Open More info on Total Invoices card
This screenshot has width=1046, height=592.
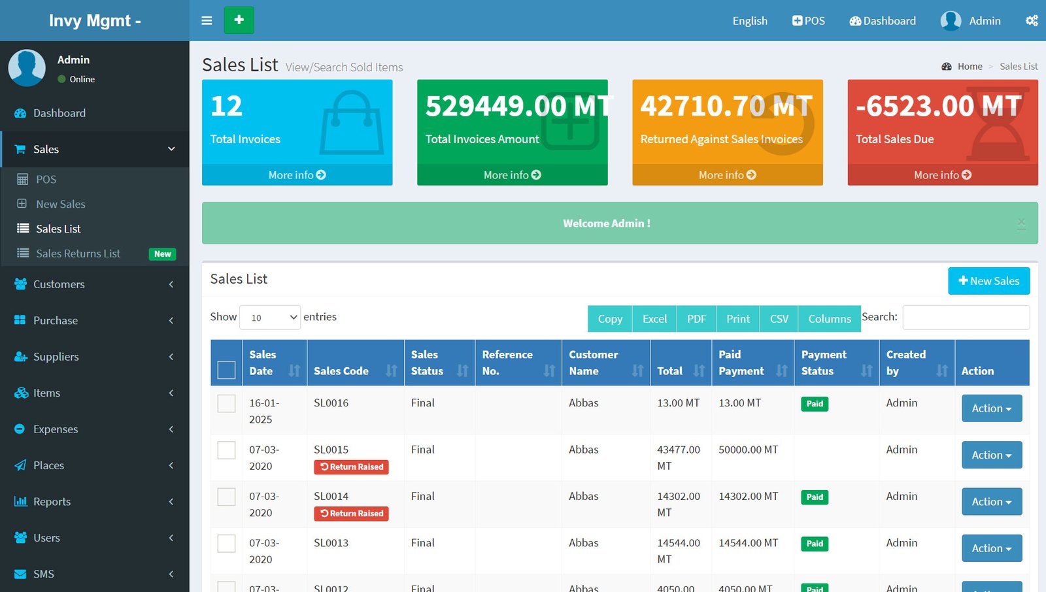click(x=297, y=175)
